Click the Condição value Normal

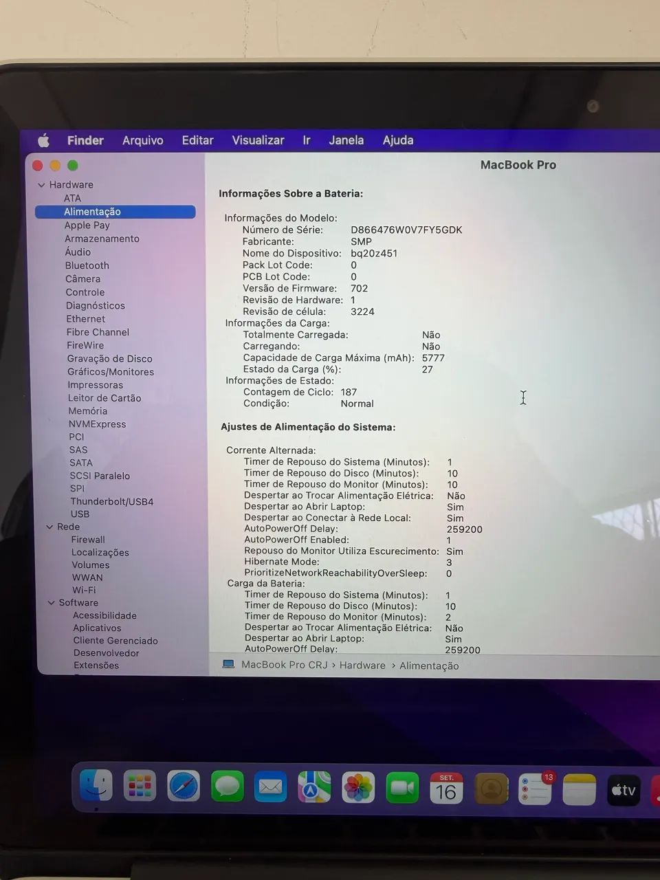tap(357, 404)
